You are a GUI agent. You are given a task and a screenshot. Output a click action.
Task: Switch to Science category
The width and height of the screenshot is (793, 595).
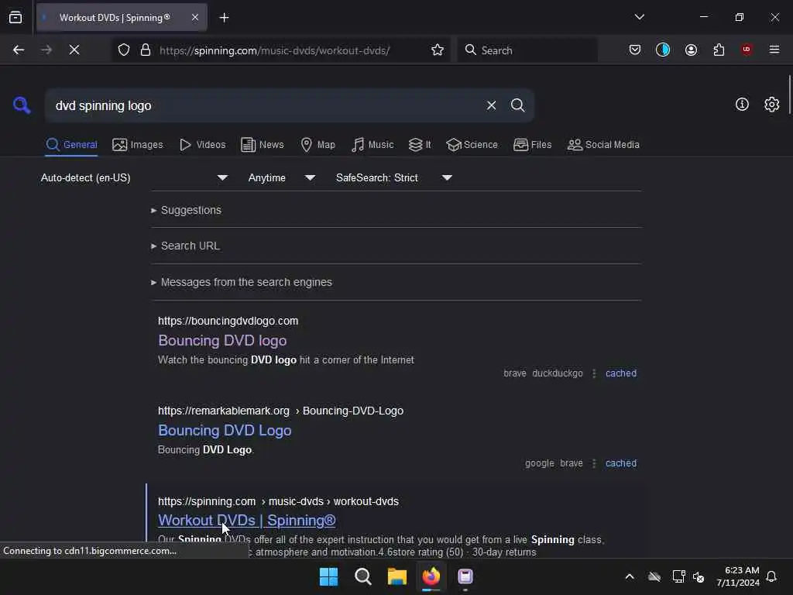472,145
